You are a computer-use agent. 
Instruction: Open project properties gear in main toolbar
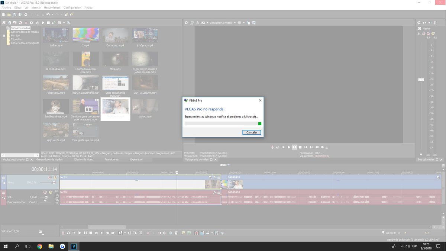point(26,15)
